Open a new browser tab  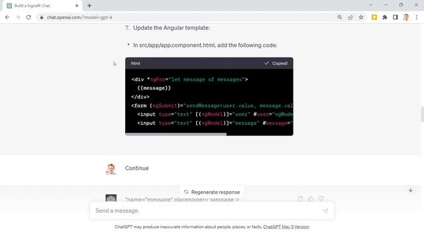(89, 5)
